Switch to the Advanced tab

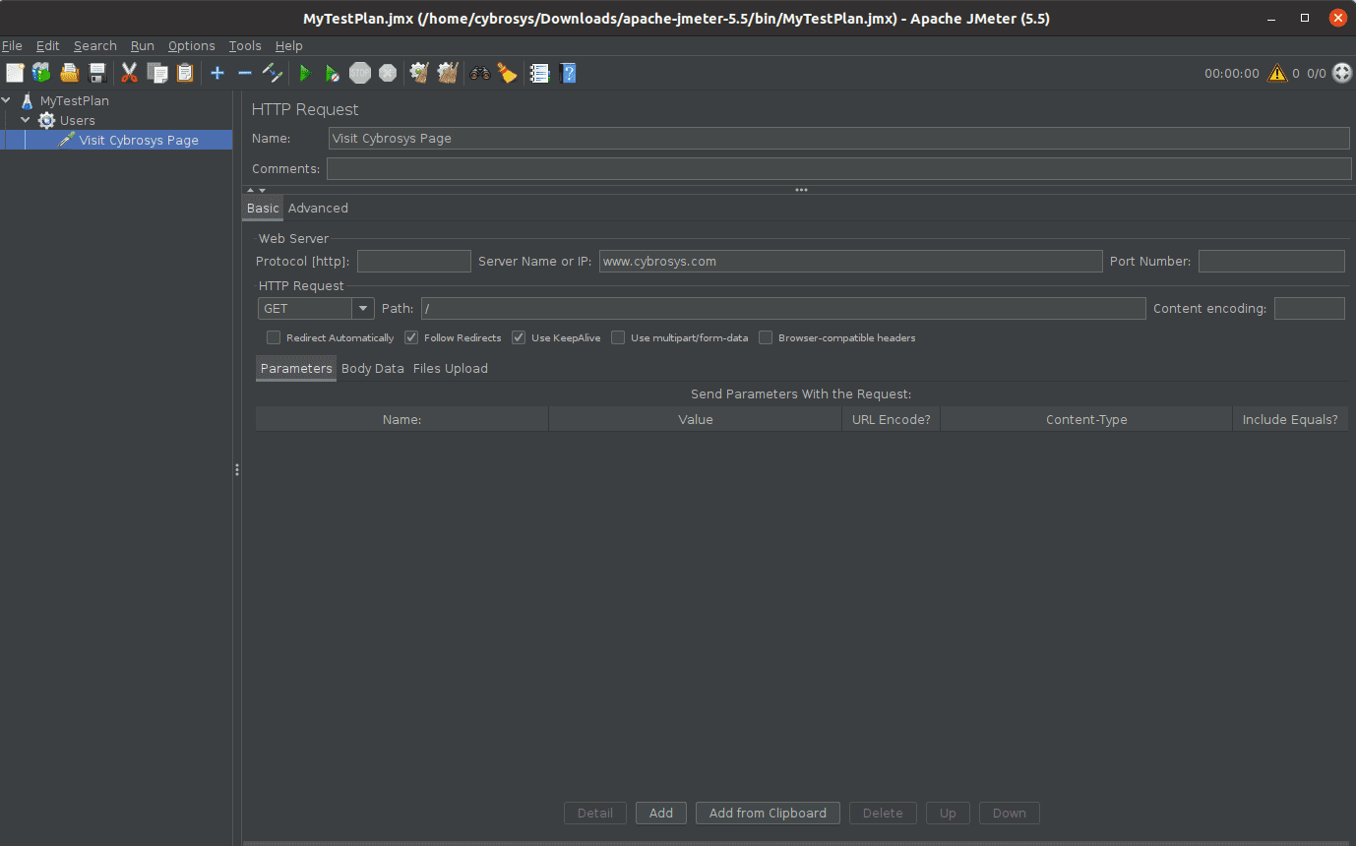point(318,208)
